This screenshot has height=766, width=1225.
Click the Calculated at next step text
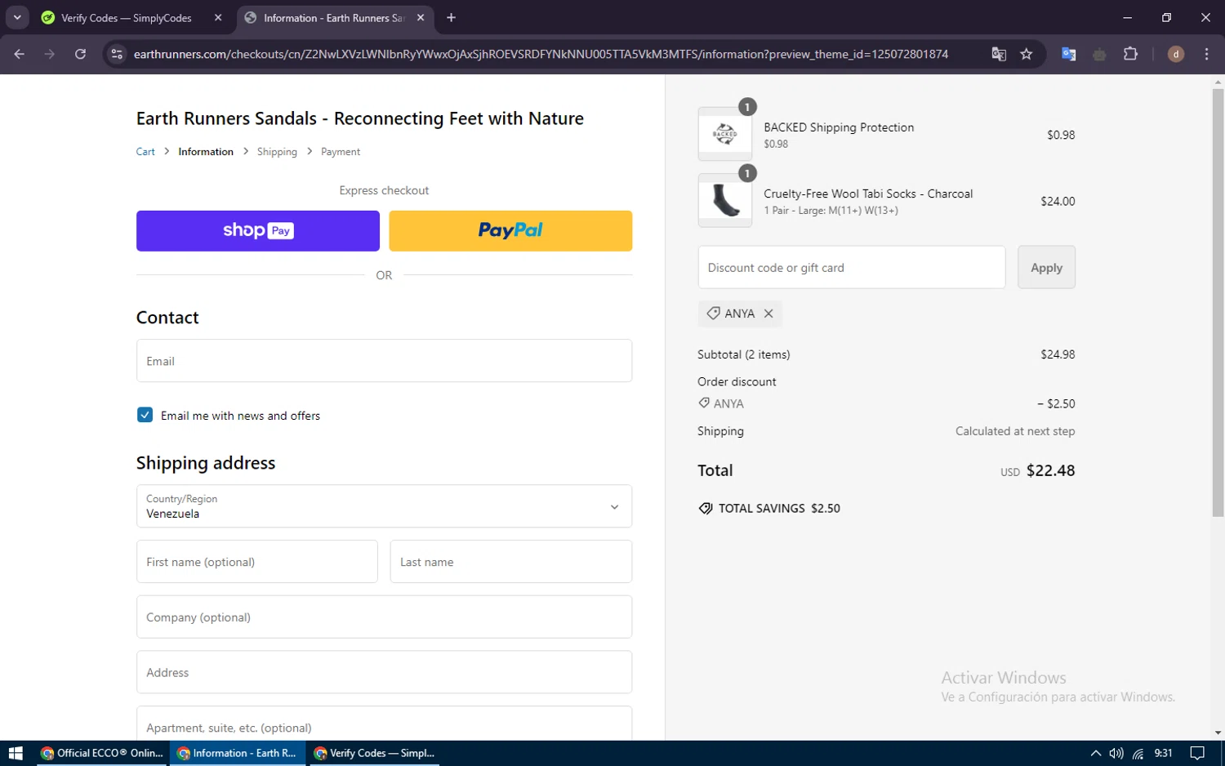[1015, 431]
